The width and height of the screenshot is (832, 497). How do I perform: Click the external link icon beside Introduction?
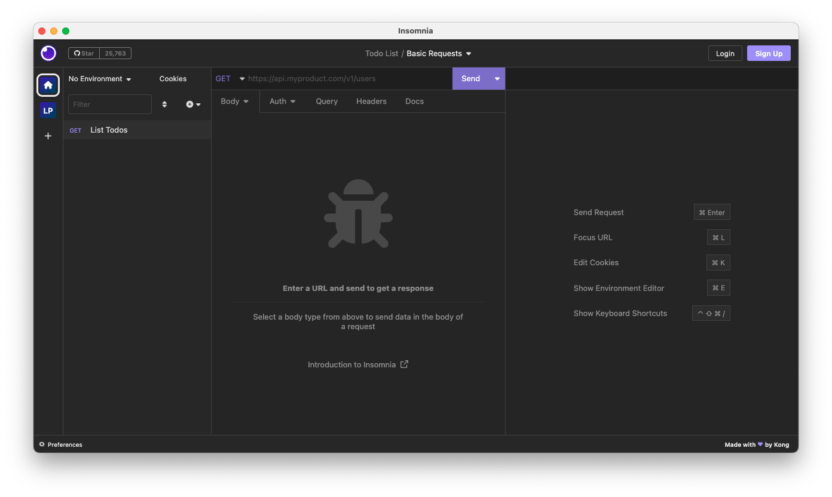404,364
